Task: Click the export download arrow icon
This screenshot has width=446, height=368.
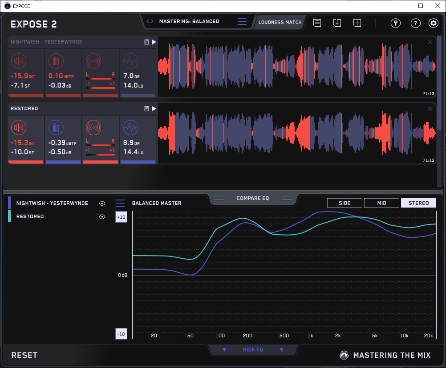Action: pyautogui.click(x=337, y=23)
